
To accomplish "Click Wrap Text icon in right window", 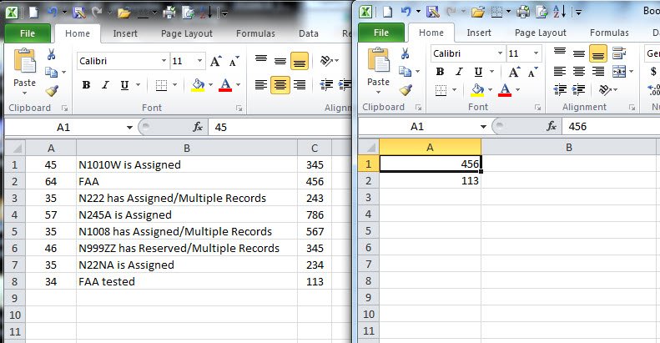I will (x=619, y=53).
